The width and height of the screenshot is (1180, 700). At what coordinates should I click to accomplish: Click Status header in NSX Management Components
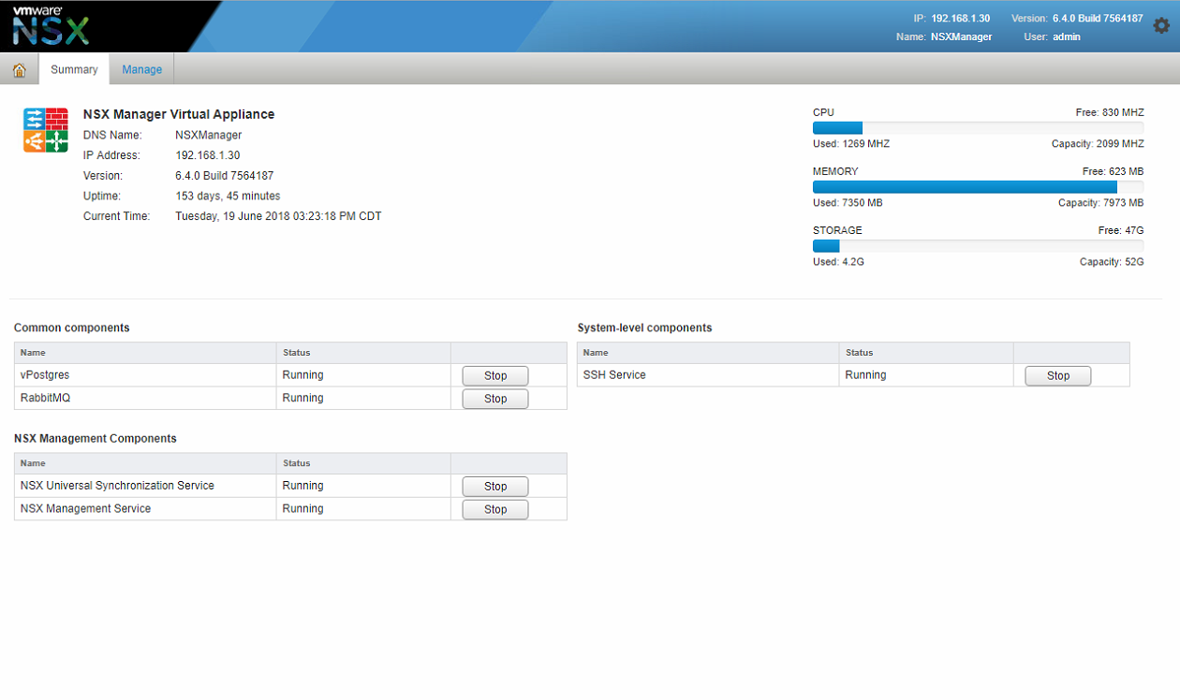tap(296, 463)
